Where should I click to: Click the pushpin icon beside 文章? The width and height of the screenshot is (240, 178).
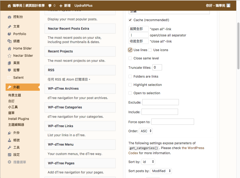pos(10,27)
